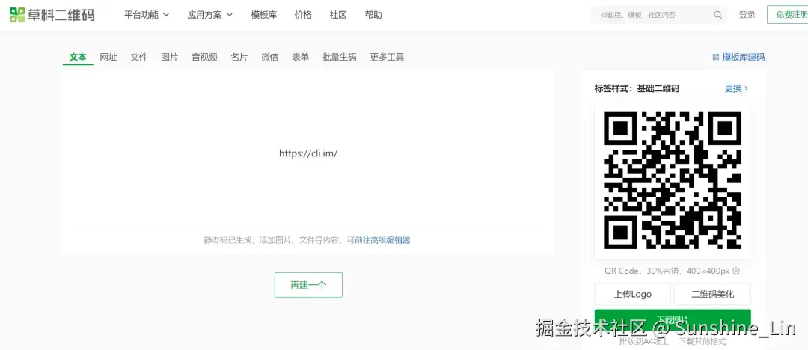Expand the 应用方案 dropdown menu
Screen dimensions: 808x350
(209, 15)
